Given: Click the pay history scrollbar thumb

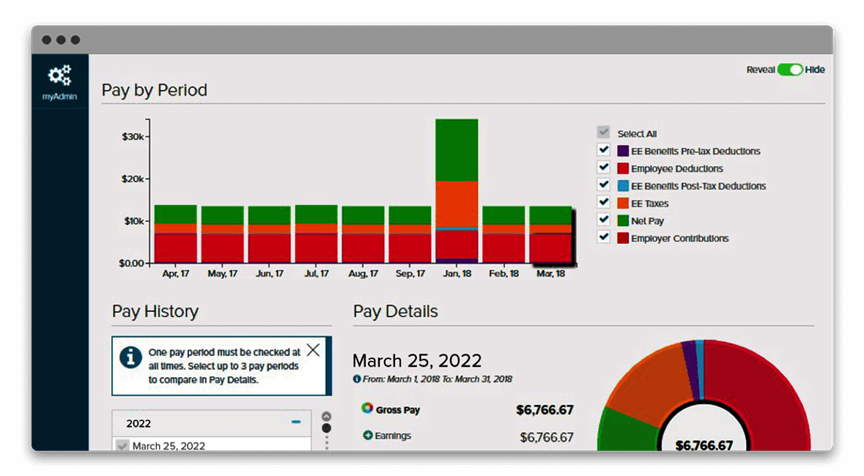Looking at the screenshot, I should [327, 428].
